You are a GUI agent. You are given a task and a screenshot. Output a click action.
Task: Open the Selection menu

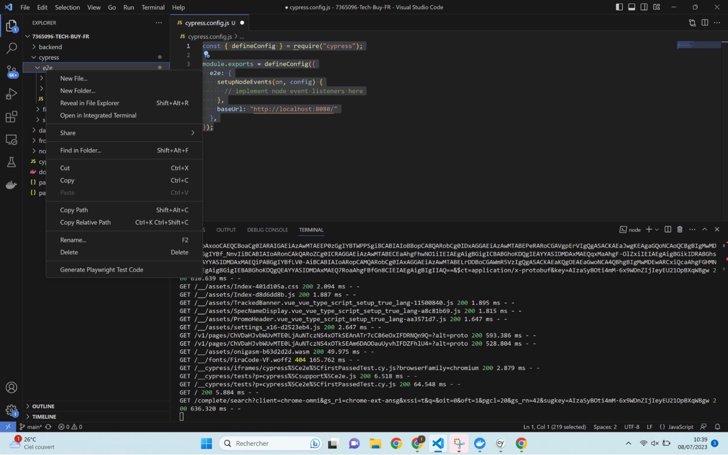[67, 7]
